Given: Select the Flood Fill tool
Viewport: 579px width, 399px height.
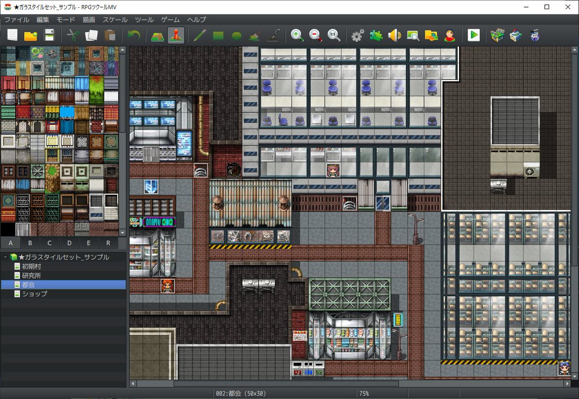Looking at the screenshot, I should pos(255,35).
